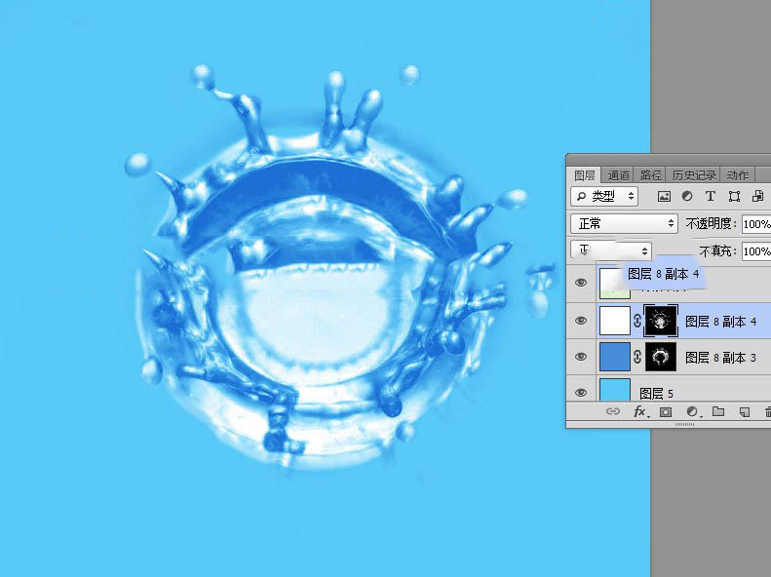Viewport: 771px width, 577px height.
Task: Open the 路径 tab
Action: coord(650,175)
